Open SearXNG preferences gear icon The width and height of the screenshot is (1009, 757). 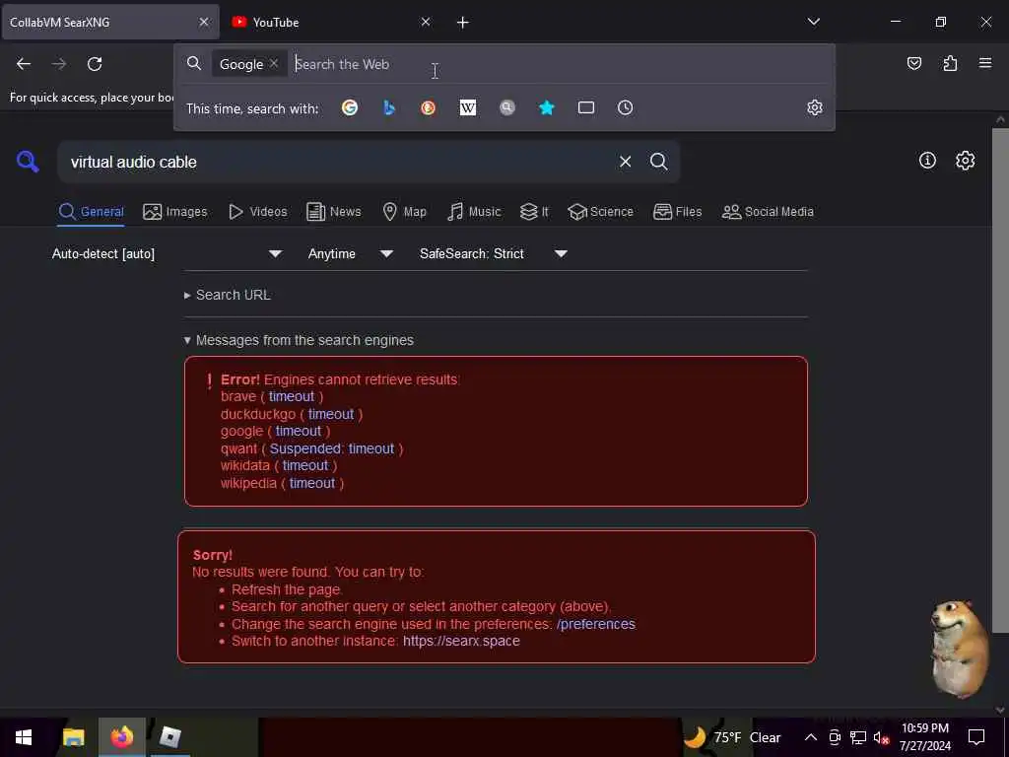[965, 161]
